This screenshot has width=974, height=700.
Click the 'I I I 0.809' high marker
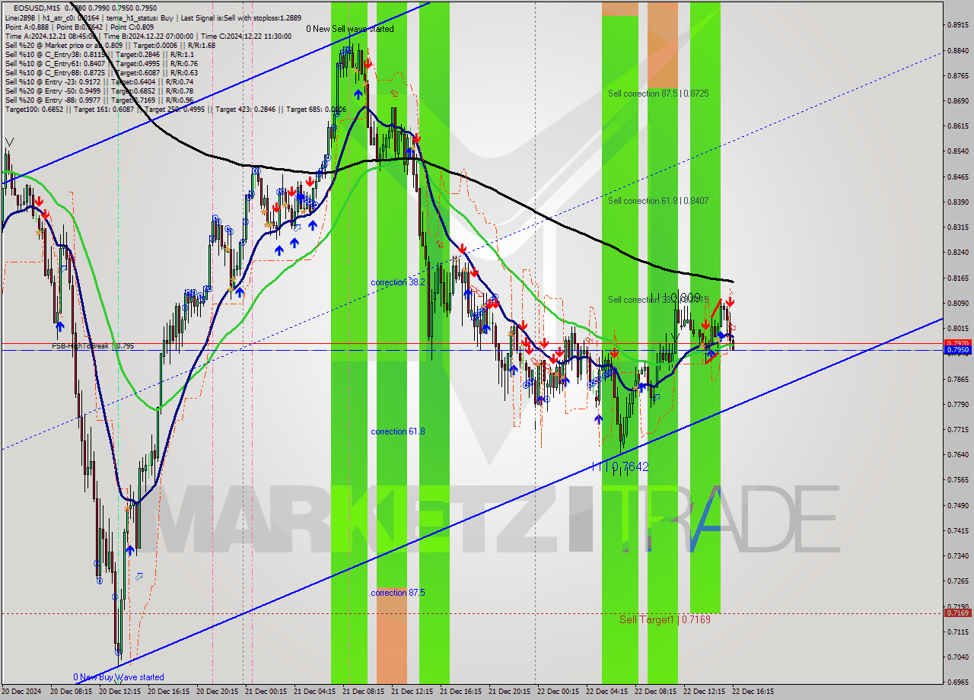[x=675, y=297]
